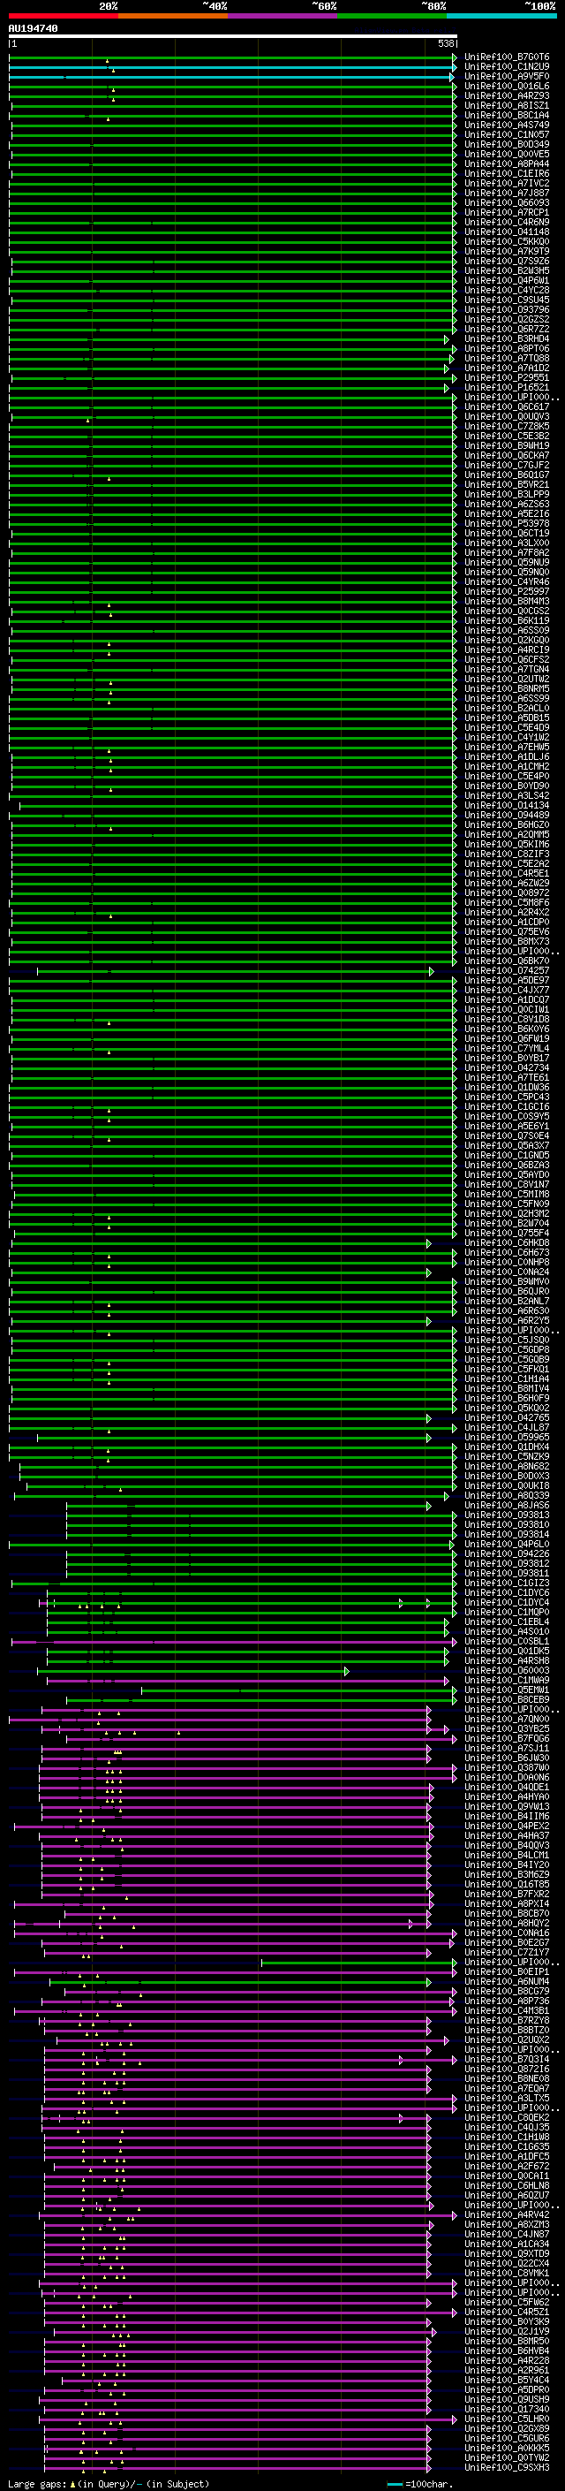
Task: Select the UniRef100_B3RHD4 label
Action: click(x=507, y=338)
